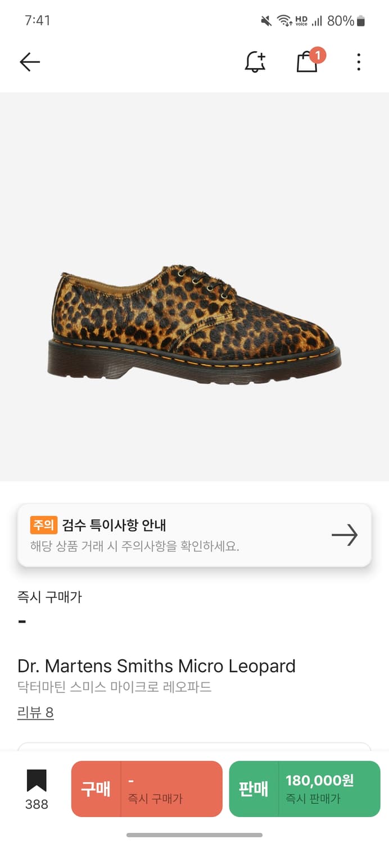
Task: Tap the 388 bookmark count
Action: pyautogui.click(x=37, y=804)
